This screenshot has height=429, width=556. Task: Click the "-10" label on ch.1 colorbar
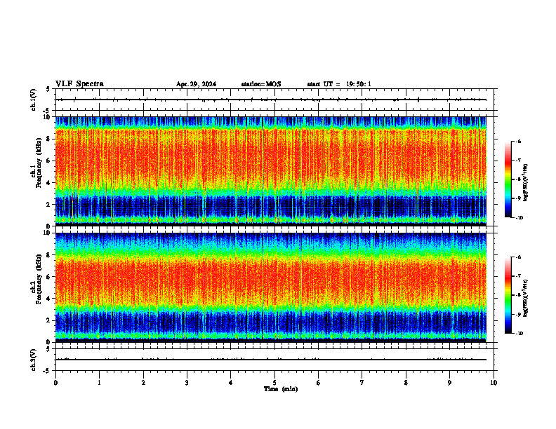coord(519,218)
